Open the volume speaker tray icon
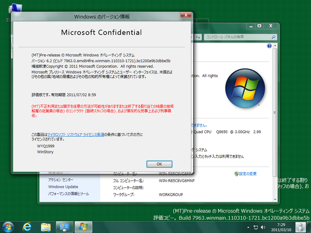This screenshot has height=233, width=311. click(x=263, y=227)
